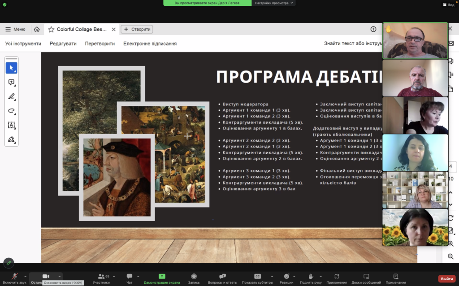This screenshot has width=459, height=286.
Task: Pick the highlighter pen tool
Action: pos(11,97)
